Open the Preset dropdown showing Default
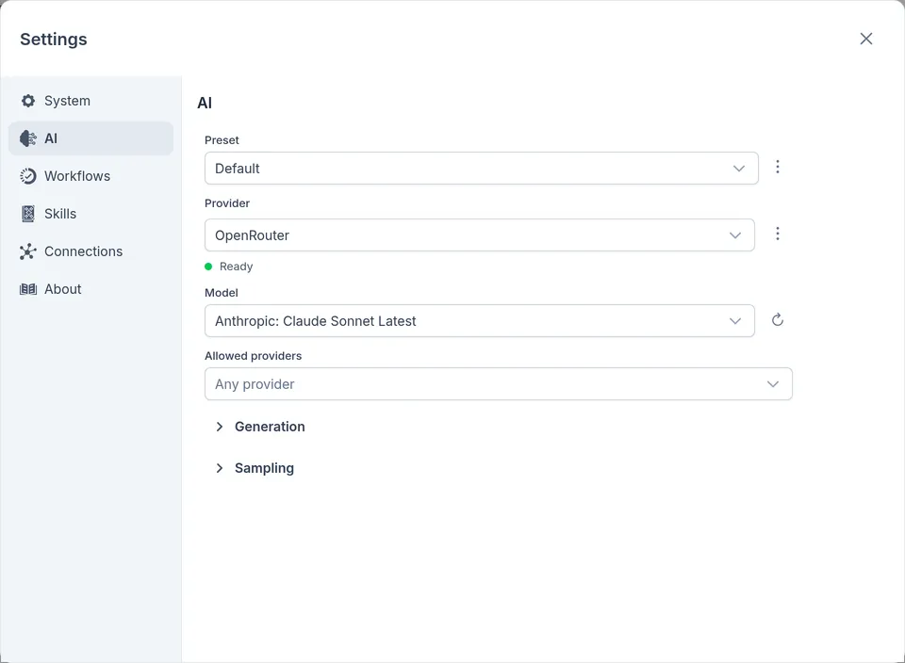 tap(482, 169)
